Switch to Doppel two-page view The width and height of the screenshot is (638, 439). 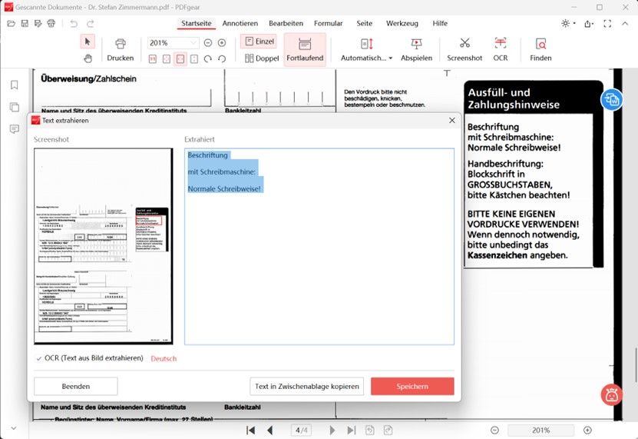pos(262,58)
